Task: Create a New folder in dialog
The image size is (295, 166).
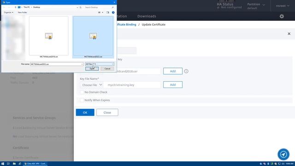Action: [x=22, y=12]
